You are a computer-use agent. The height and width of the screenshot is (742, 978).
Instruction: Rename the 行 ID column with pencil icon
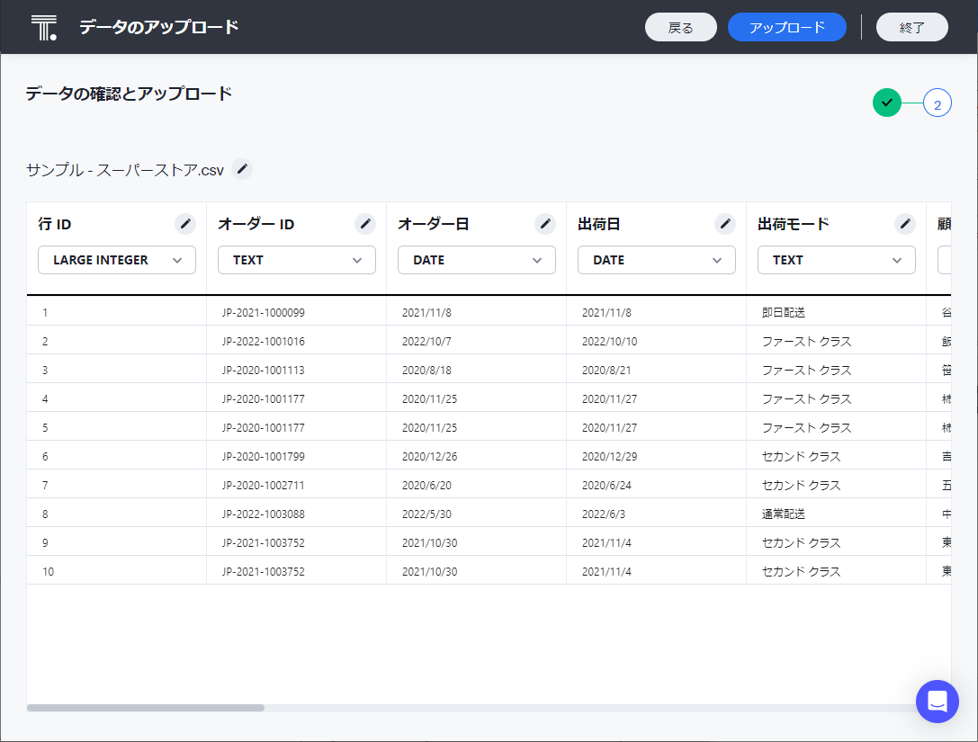coord(185,224)
